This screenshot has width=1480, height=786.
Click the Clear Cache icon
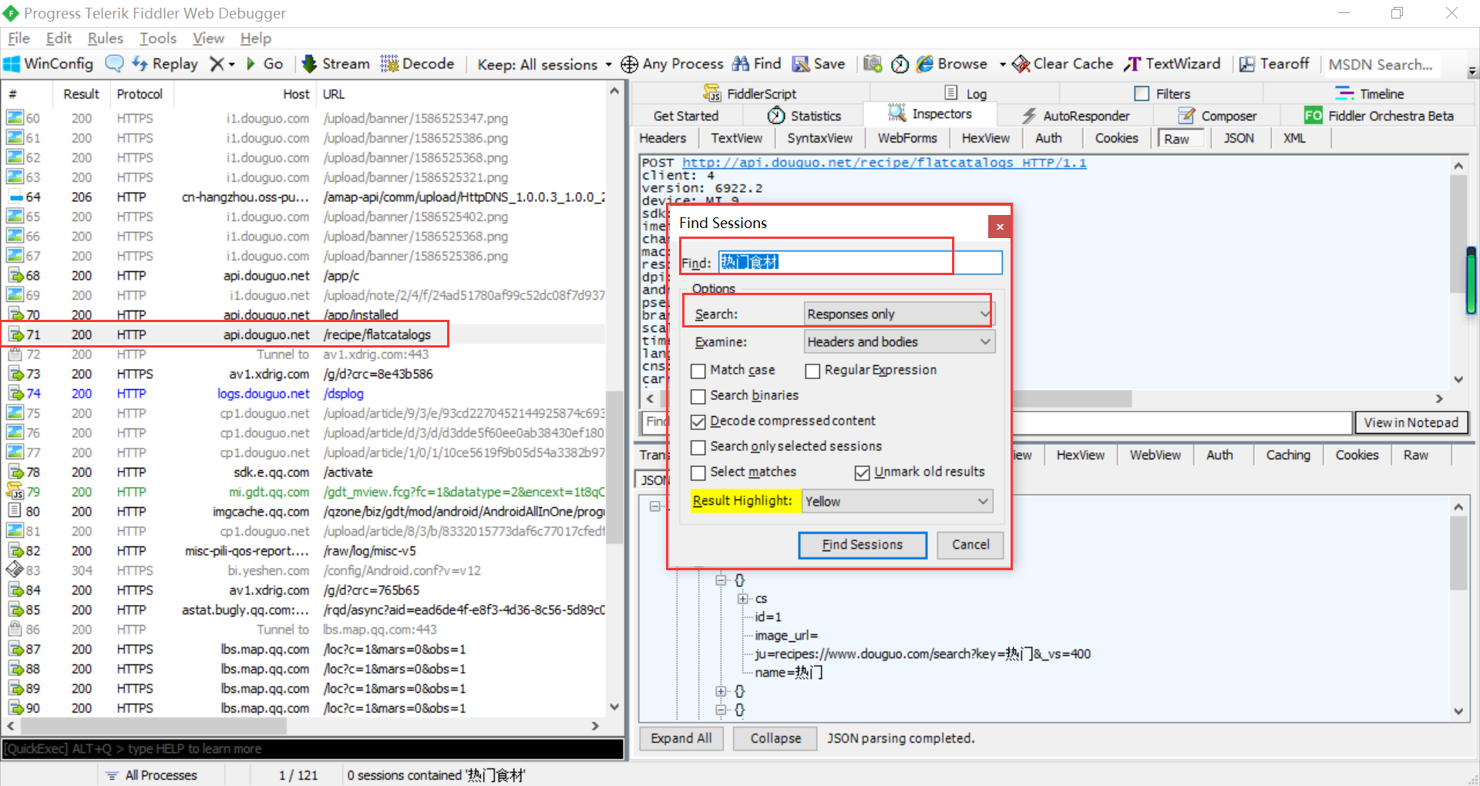pyautogui.click(x=1021, y=64)
